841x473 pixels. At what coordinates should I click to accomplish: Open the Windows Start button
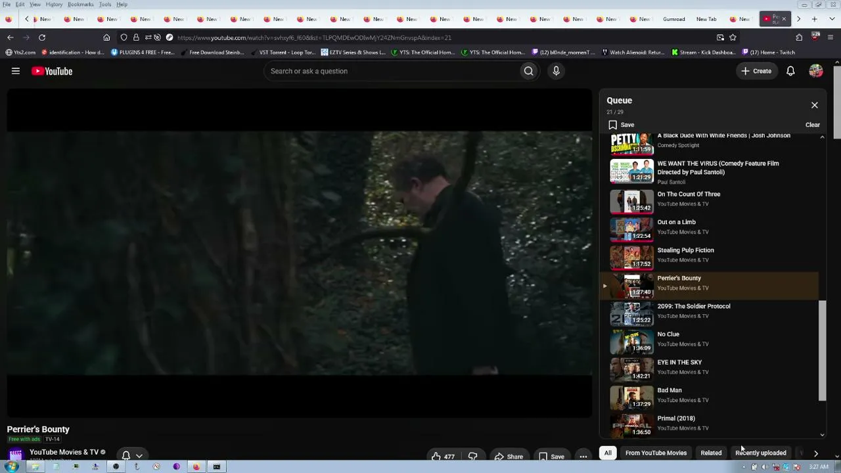pyautogui.click(x=11, y=467)
